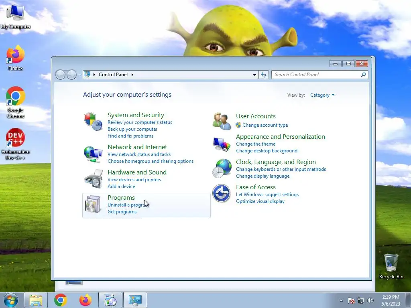Open the System and Security heading link
The image size is (411, 308).
coord(136,115)
